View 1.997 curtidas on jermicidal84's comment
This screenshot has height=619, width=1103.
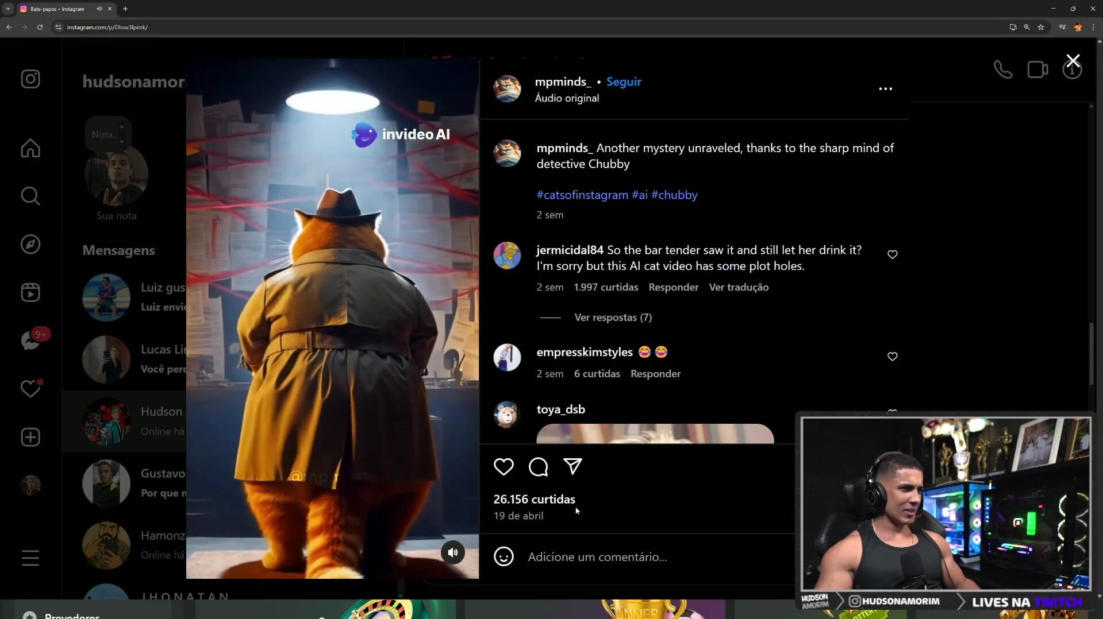click(x=606, y=287)
